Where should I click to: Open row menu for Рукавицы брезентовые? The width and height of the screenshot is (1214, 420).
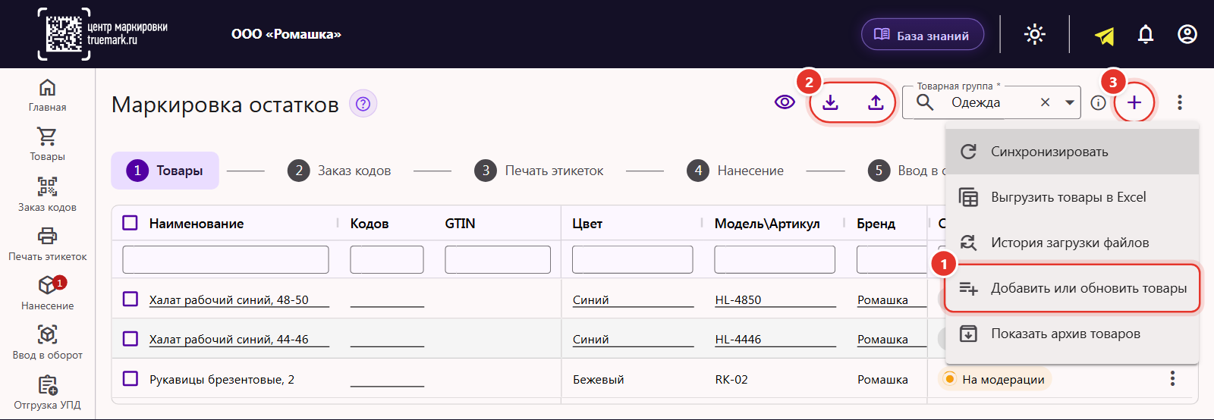[x=1172, y=378]
